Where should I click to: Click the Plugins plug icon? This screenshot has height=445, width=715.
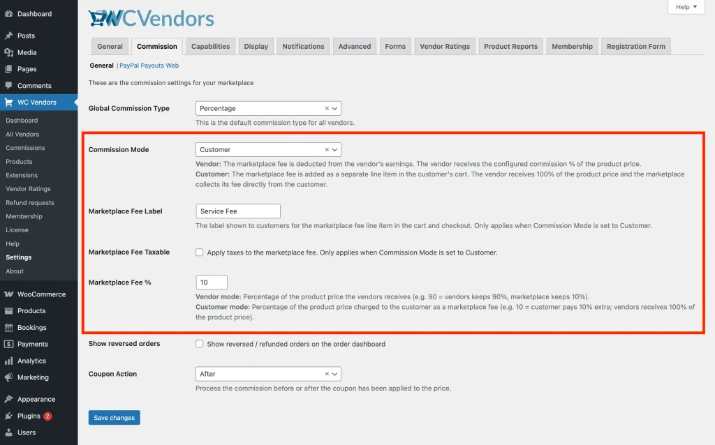coord(8,416)
